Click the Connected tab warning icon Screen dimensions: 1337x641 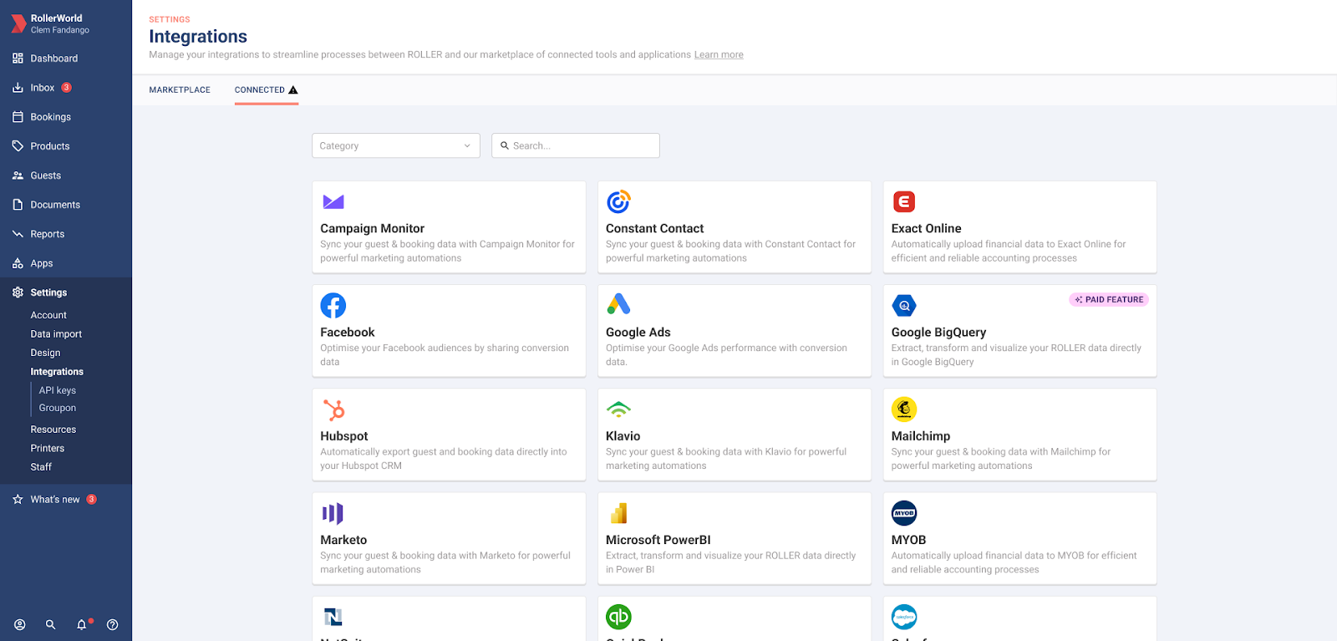click(x=293, y=89)
